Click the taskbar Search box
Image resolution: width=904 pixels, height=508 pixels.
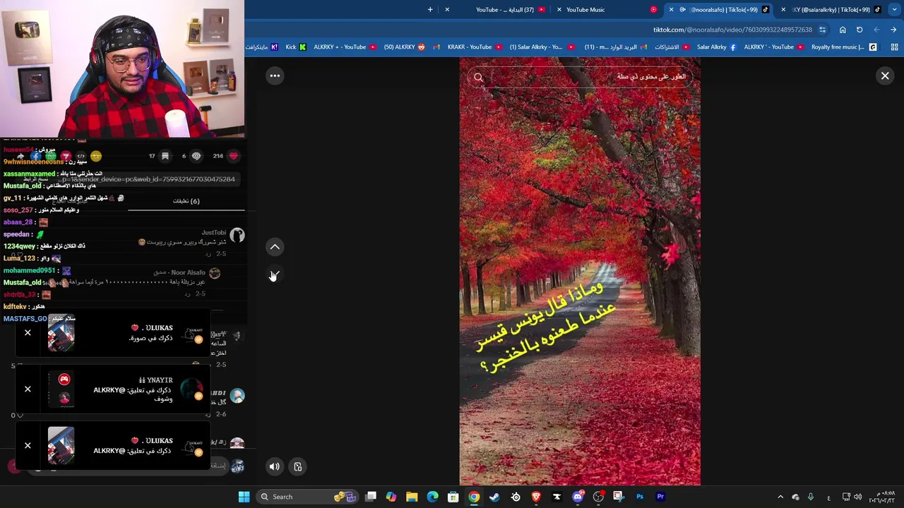pyautogui.click(x=308, y=497)
